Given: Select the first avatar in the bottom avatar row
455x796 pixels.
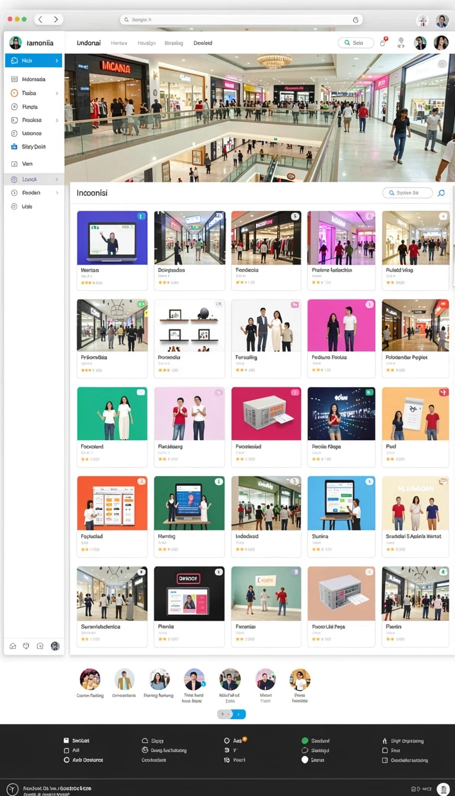Looking at the screenshot, I should tap(90, 679).
